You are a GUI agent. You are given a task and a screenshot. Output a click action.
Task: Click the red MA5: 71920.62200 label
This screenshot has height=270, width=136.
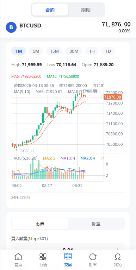(26, 76)
